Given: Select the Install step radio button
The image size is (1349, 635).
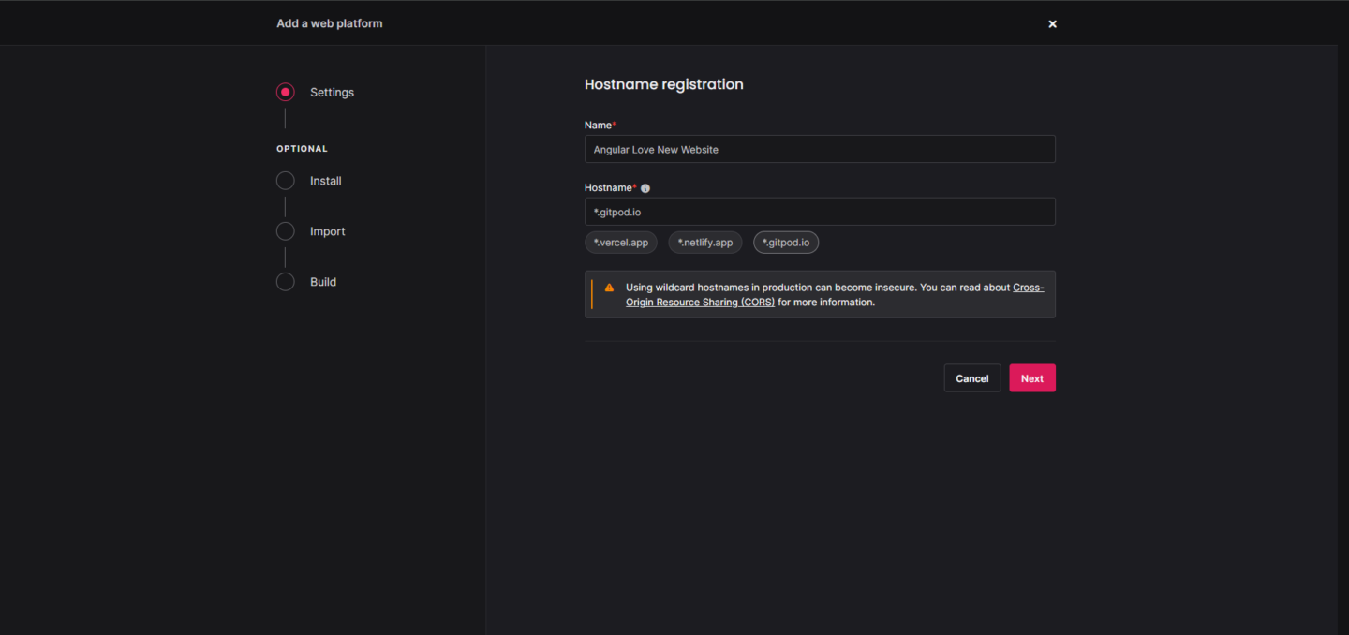Looking at the screenshot, I should tap(286, 180).
